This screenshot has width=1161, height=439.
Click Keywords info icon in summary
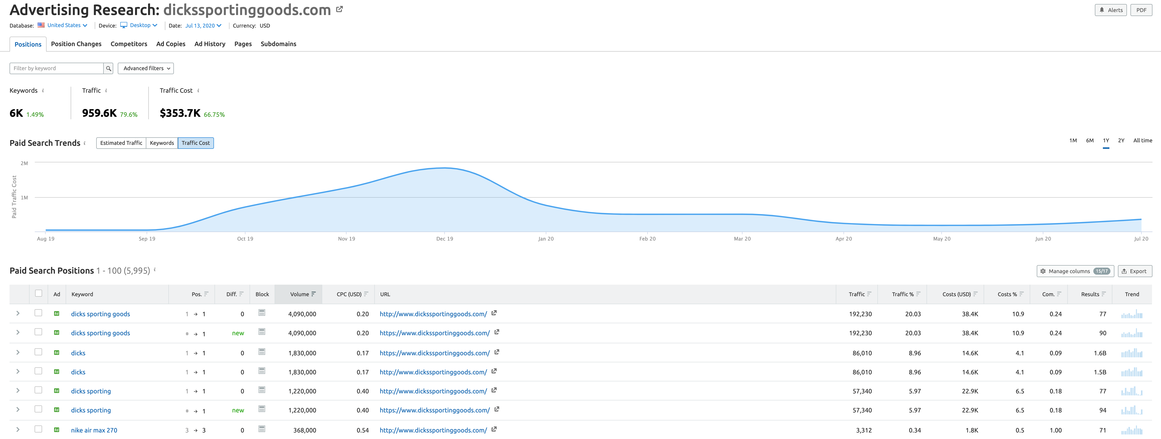[43, 91]
